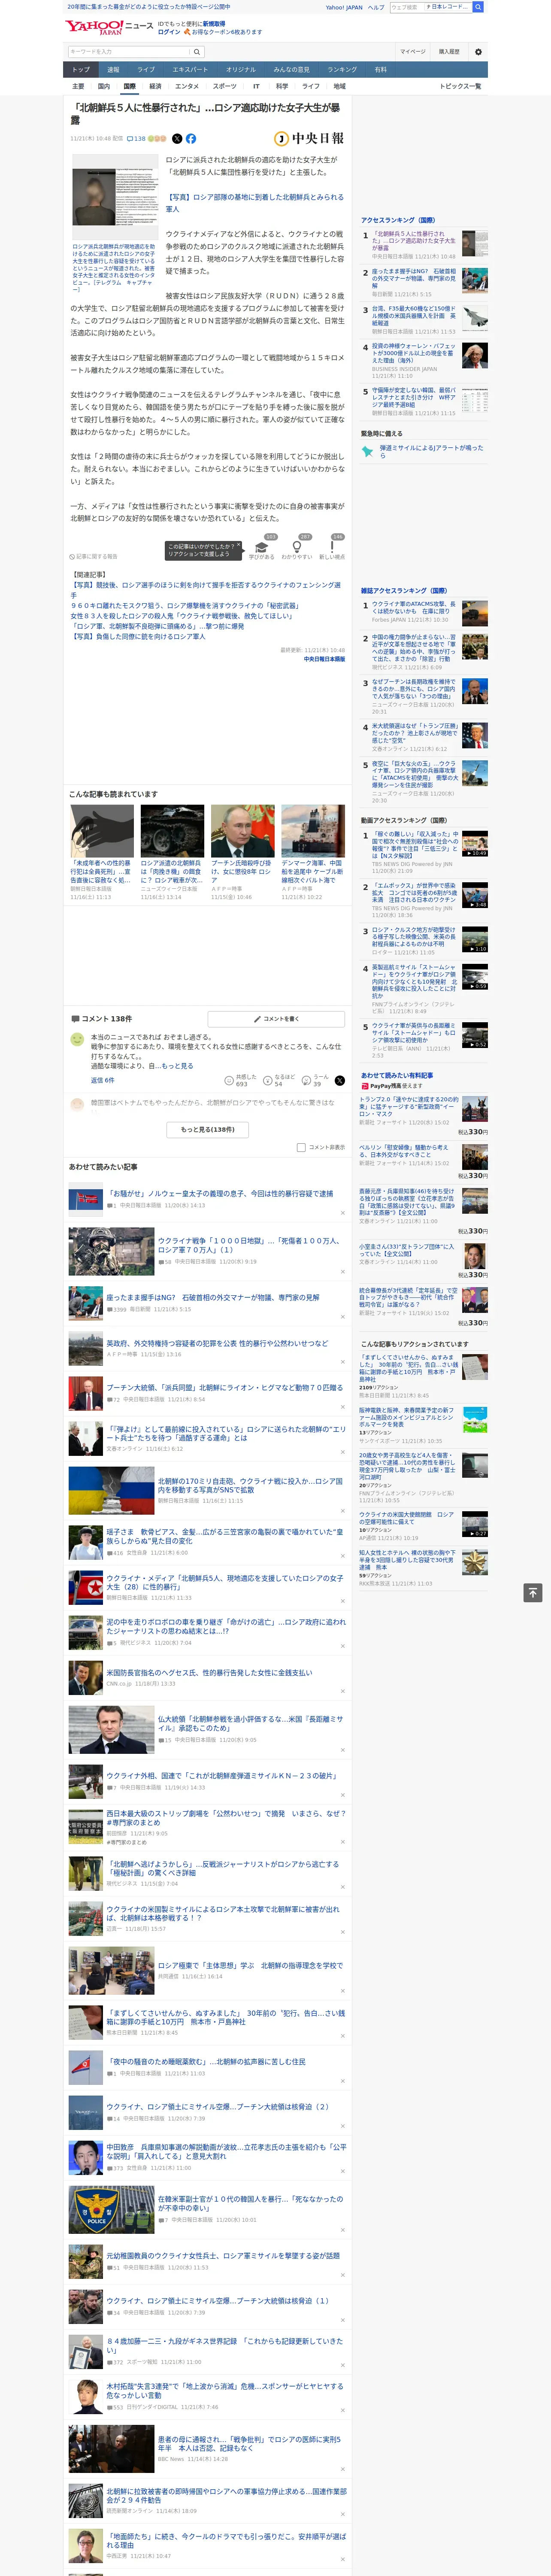Click the missile alert 弾道ミサイル icon link
The image size is (551, 2576).
(x=369, y=452)
